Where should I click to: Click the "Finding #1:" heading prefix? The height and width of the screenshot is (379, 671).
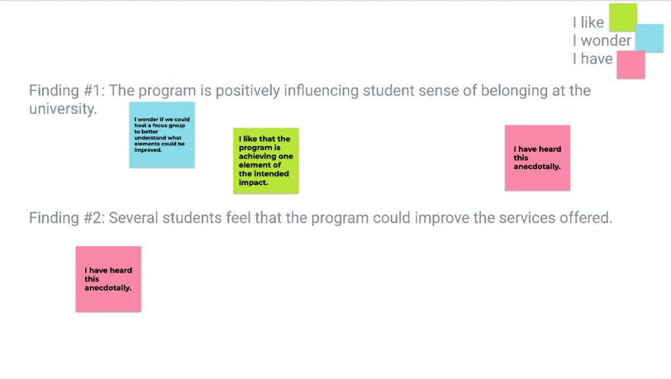tap(67, 90)
